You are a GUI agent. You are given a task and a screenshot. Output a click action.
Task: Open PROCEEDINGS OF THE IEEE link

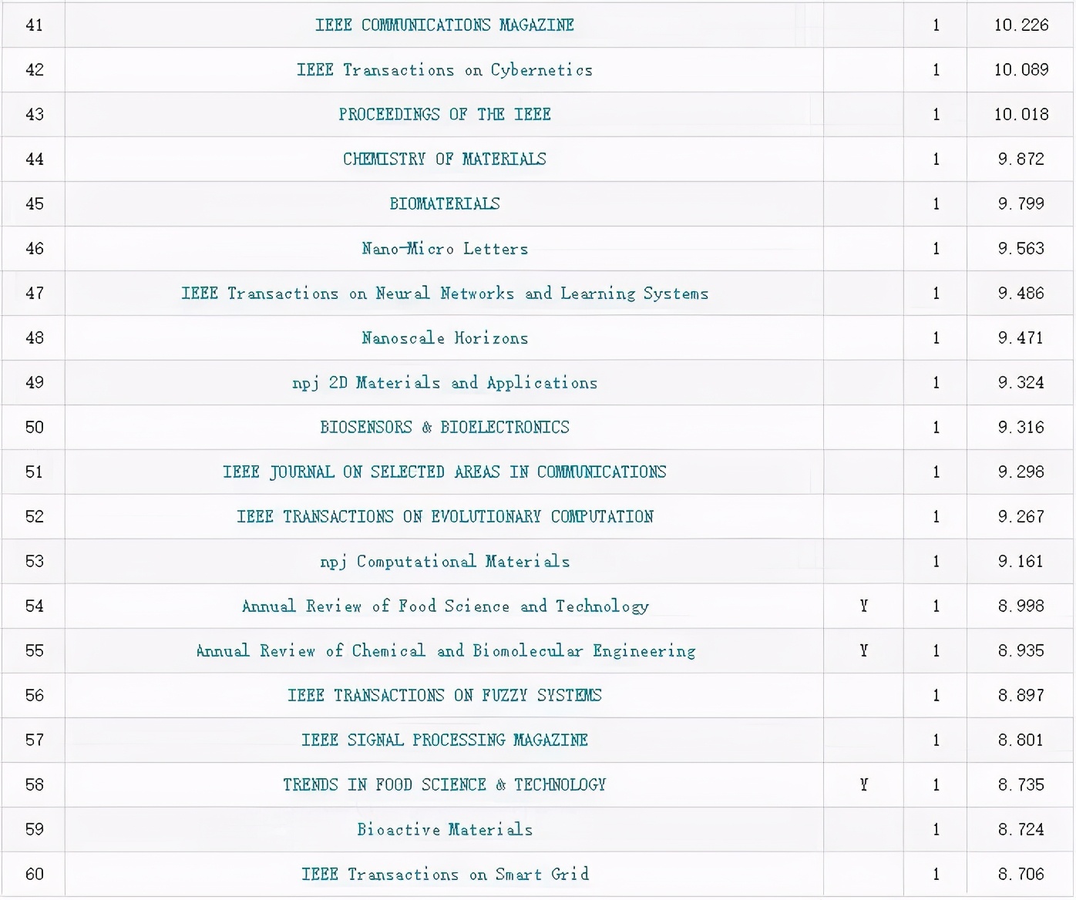445,114
